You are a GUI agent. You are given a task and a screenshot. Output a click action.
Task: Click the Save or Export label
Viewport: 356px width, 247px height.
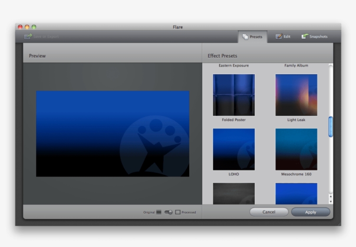click(x=46, y=36)
